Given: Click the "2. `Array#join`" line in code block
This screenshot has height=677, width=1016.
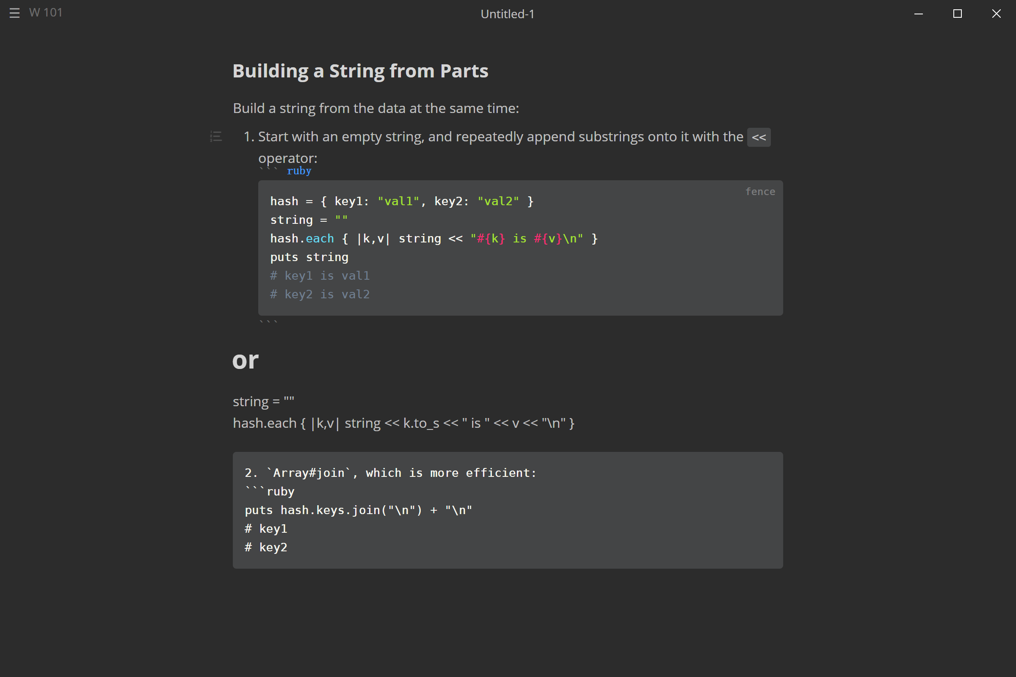Looking at the screenshot, I should (x=390, y=473).
